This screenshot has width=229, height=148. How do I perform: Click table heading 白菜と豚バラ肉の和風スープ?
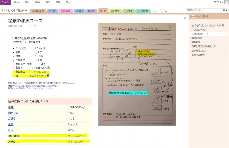point(28,101)
